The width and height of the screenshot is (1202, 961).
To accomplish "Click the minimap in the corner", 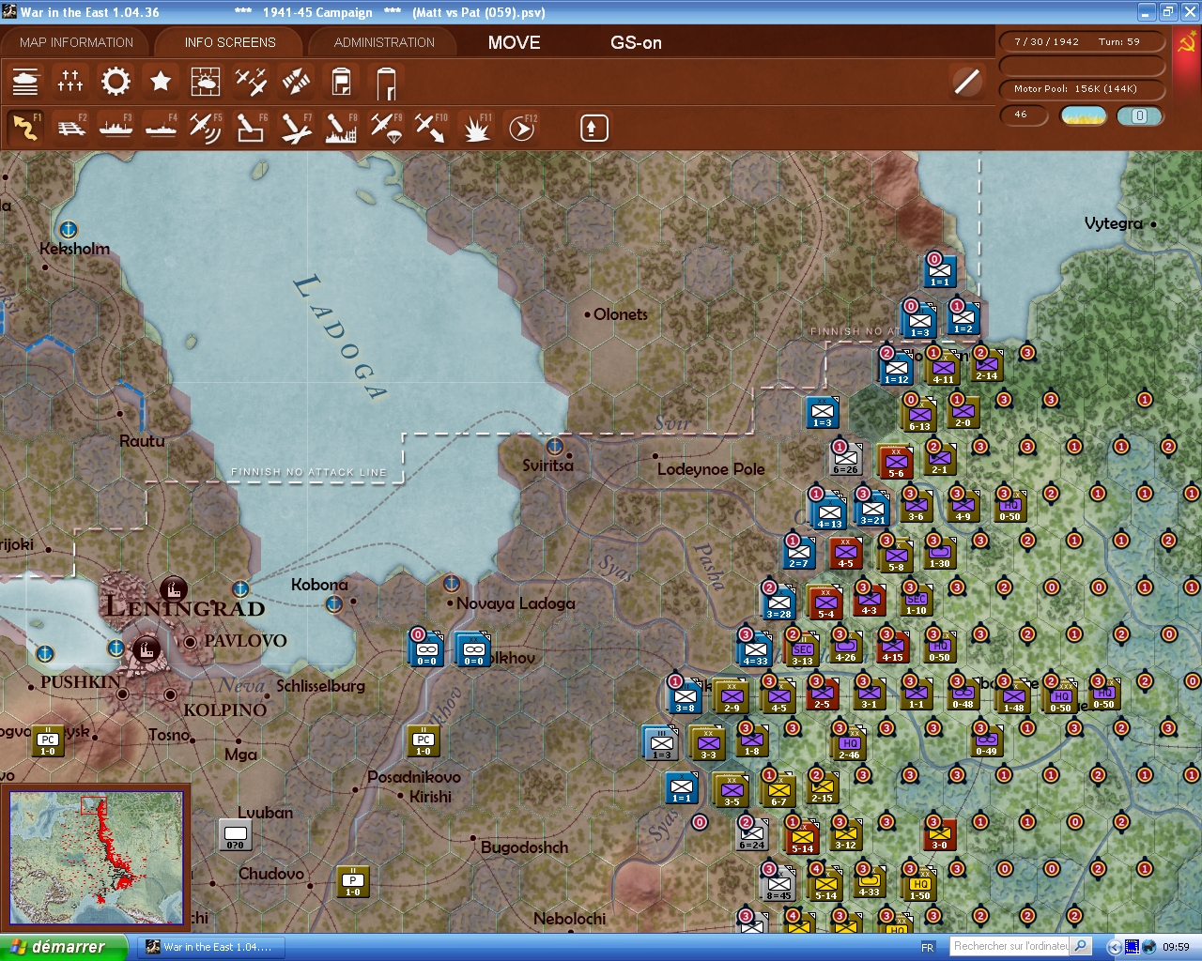I will [x=96, y=858].
